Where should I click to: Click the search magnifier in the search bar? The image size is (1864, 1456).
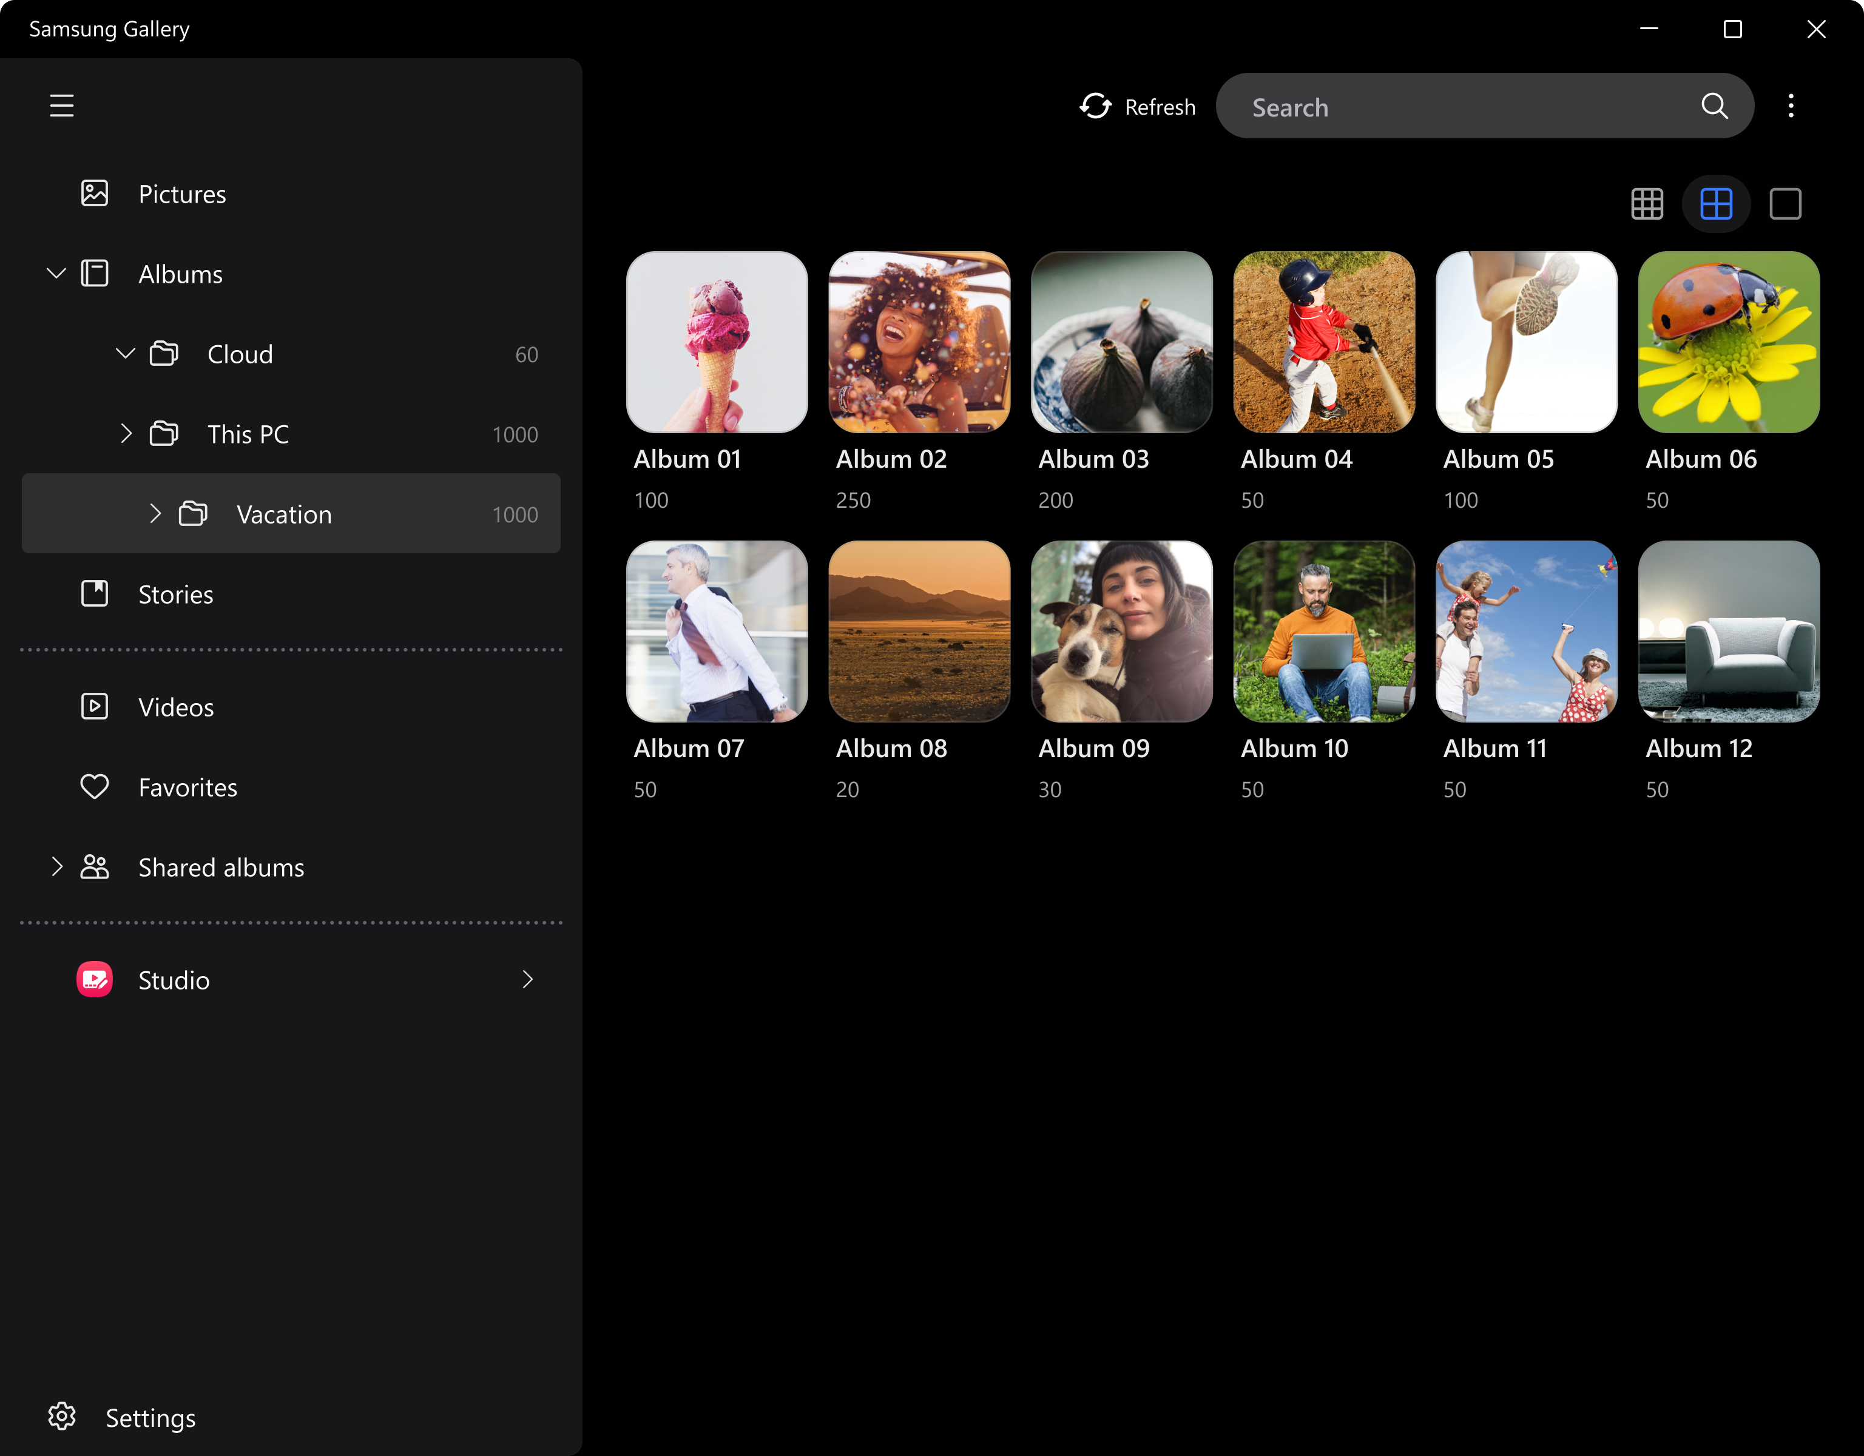[1715, 106]
